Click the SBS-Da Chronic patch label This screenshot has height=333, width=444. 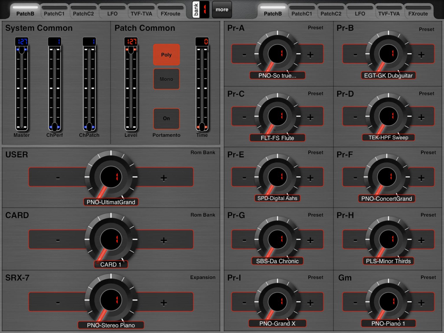tap(277, 261)
